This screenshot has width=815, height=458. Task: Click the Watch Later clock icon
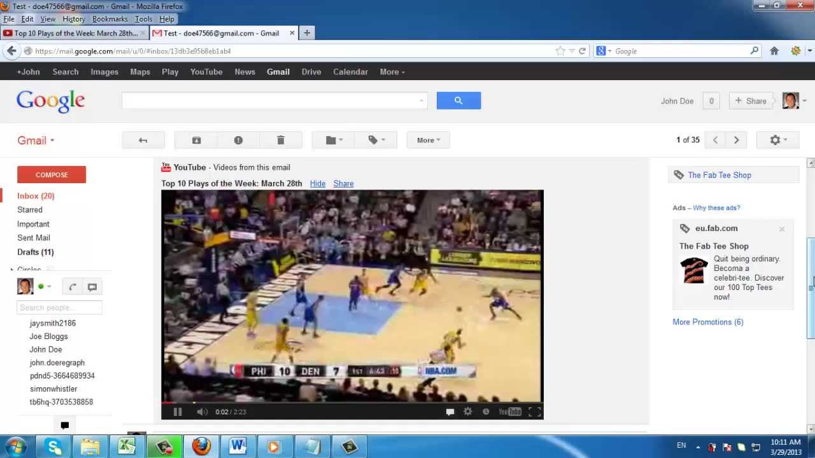[486, 412]
